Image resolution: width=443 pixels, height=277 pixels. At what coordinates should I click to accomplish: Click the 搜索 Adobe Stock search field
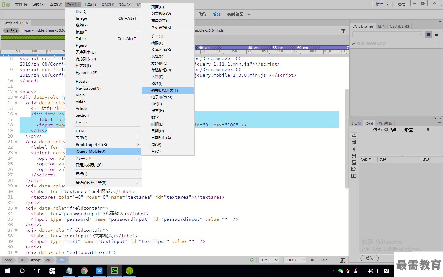tap(396, 43)
